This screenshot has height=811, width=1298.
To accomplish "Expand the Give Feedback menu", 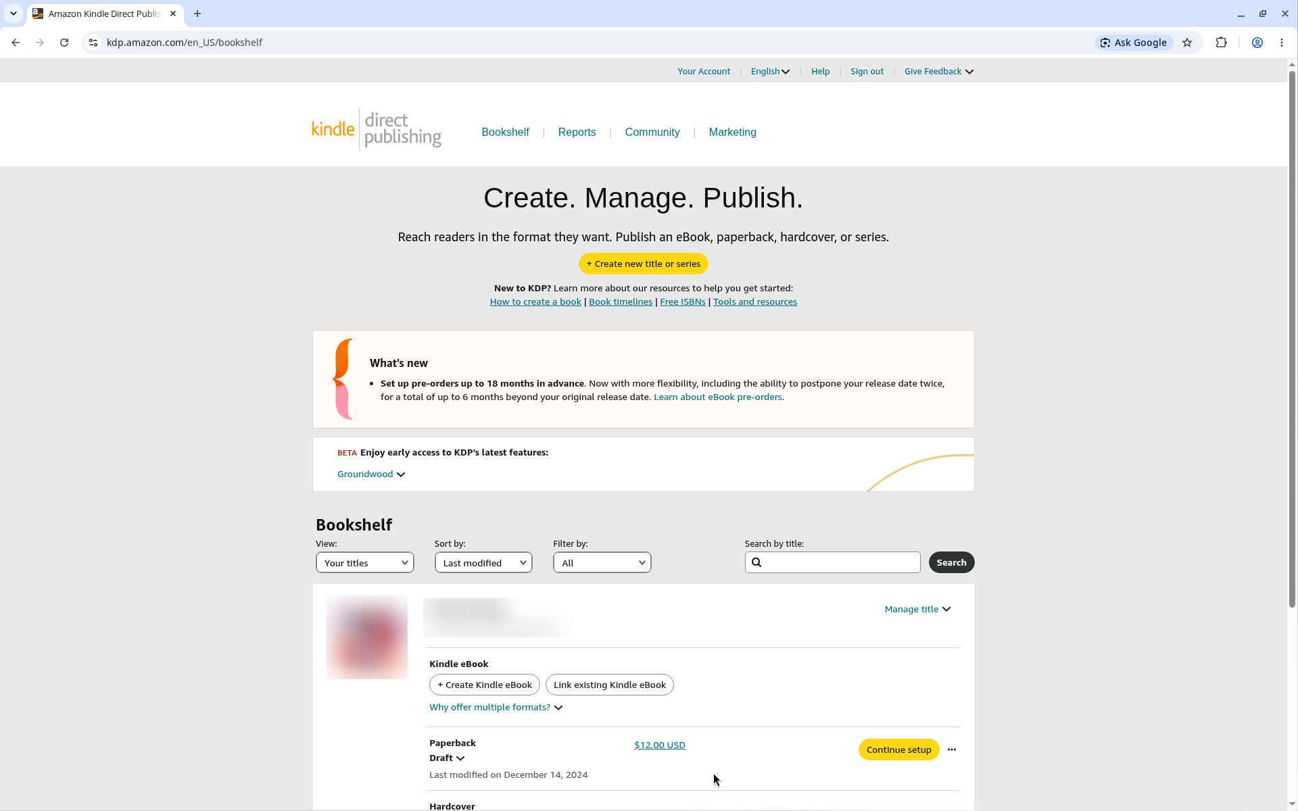I will (x=939, y=72).
